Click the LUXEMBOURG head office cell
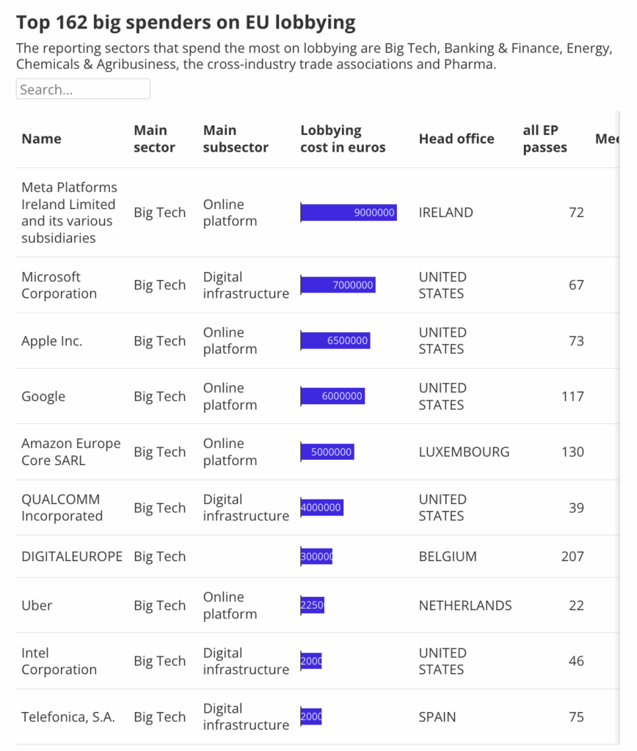Image resolution: width=637 pixels, height=751 pixels. [464, 452]
